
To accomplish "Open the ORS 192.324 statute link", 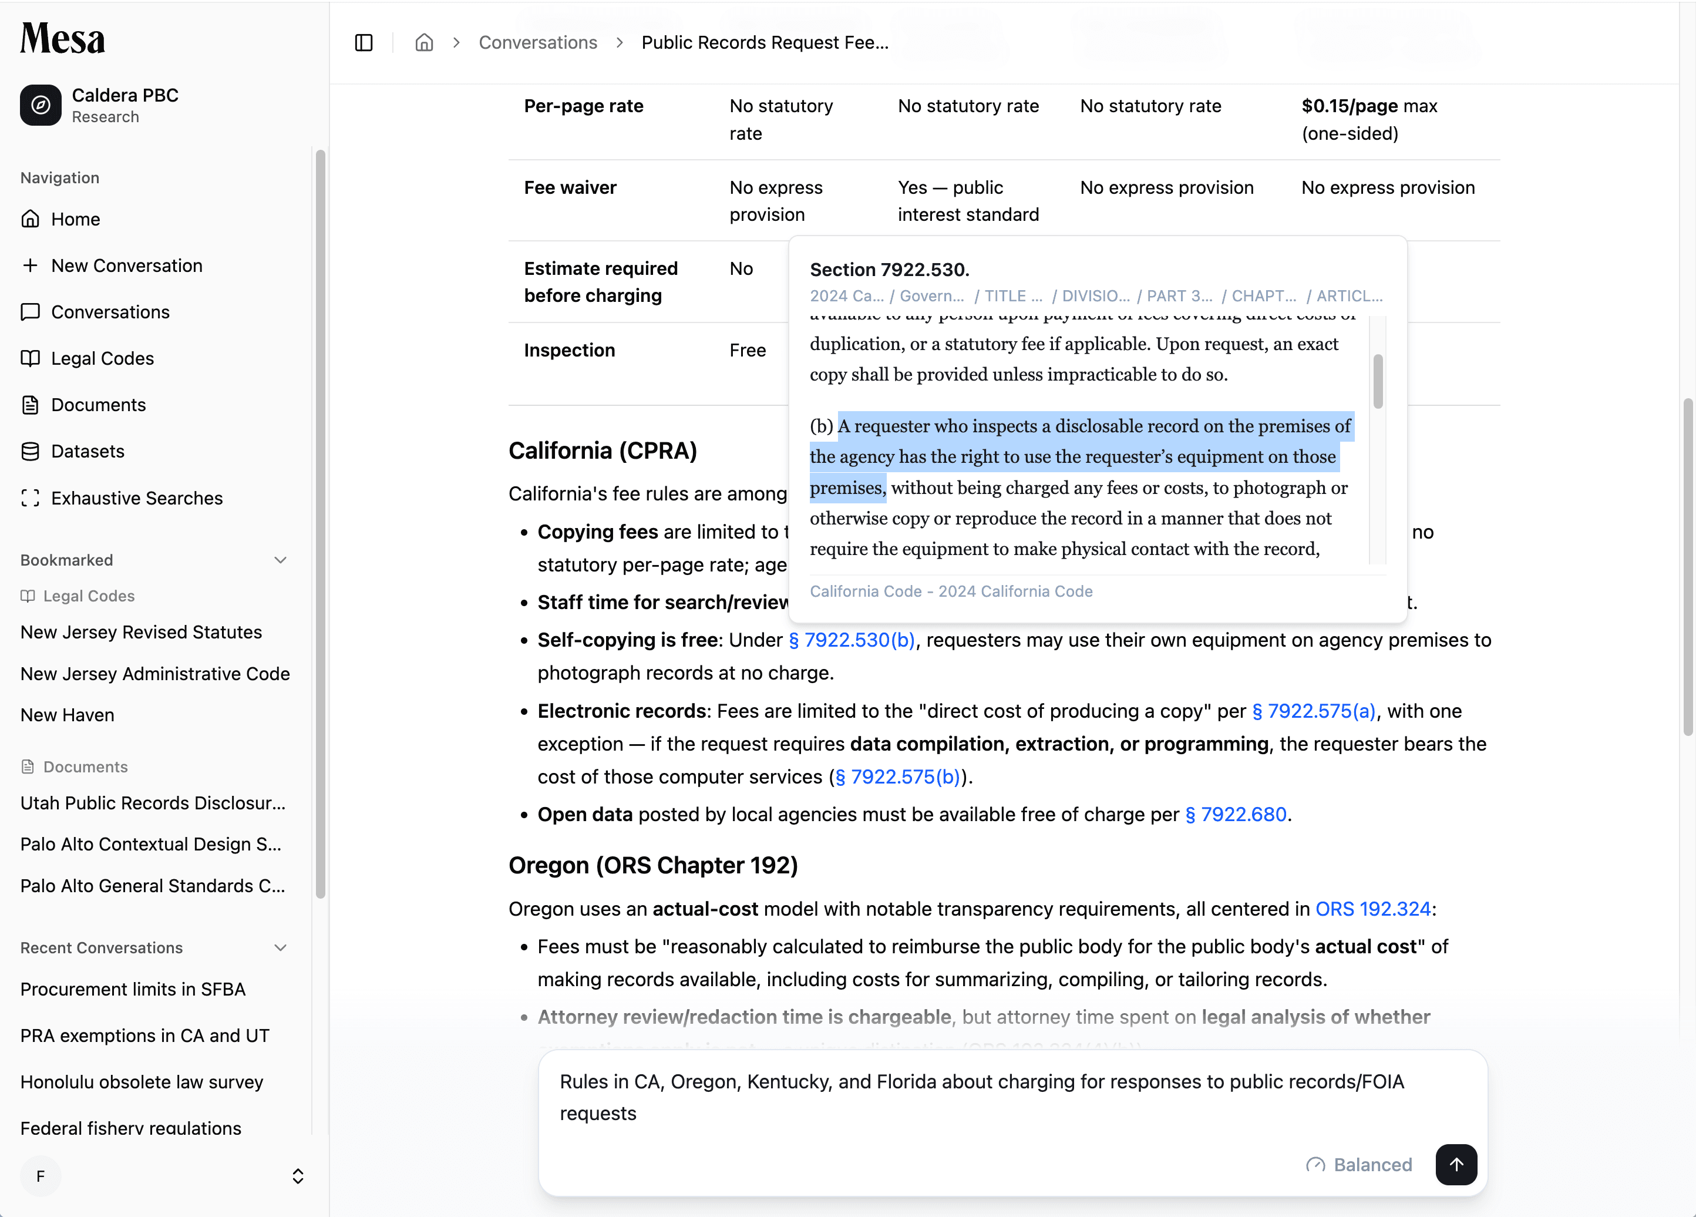I will pos(1373,909).
